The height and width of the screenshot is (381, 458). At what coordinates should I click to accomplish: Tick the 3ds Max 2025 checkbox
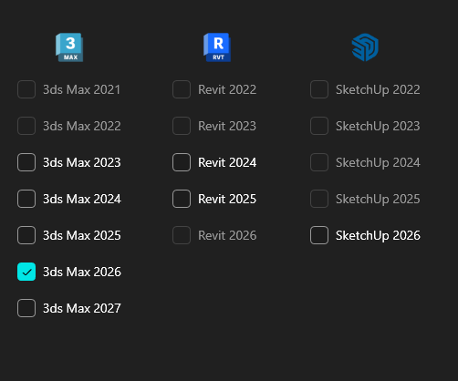(x=26, y=235)
